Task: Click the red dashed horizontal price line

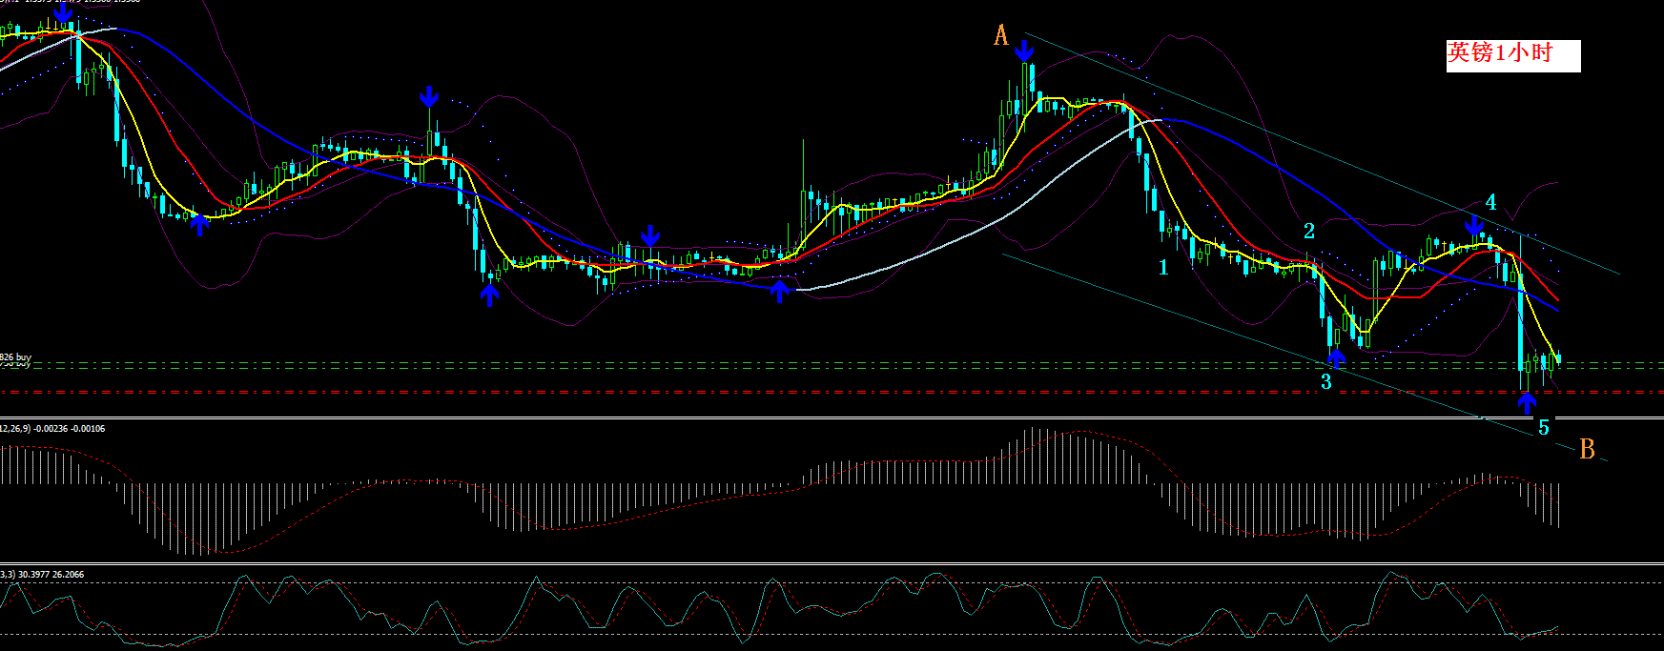Action: pyautogui.click(x=832, y=392)
